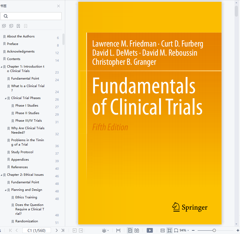This screenshot has height=234, width=240.
Task: Click the Fundamental Point bookmark under Chapter 2
Action: 25,182
